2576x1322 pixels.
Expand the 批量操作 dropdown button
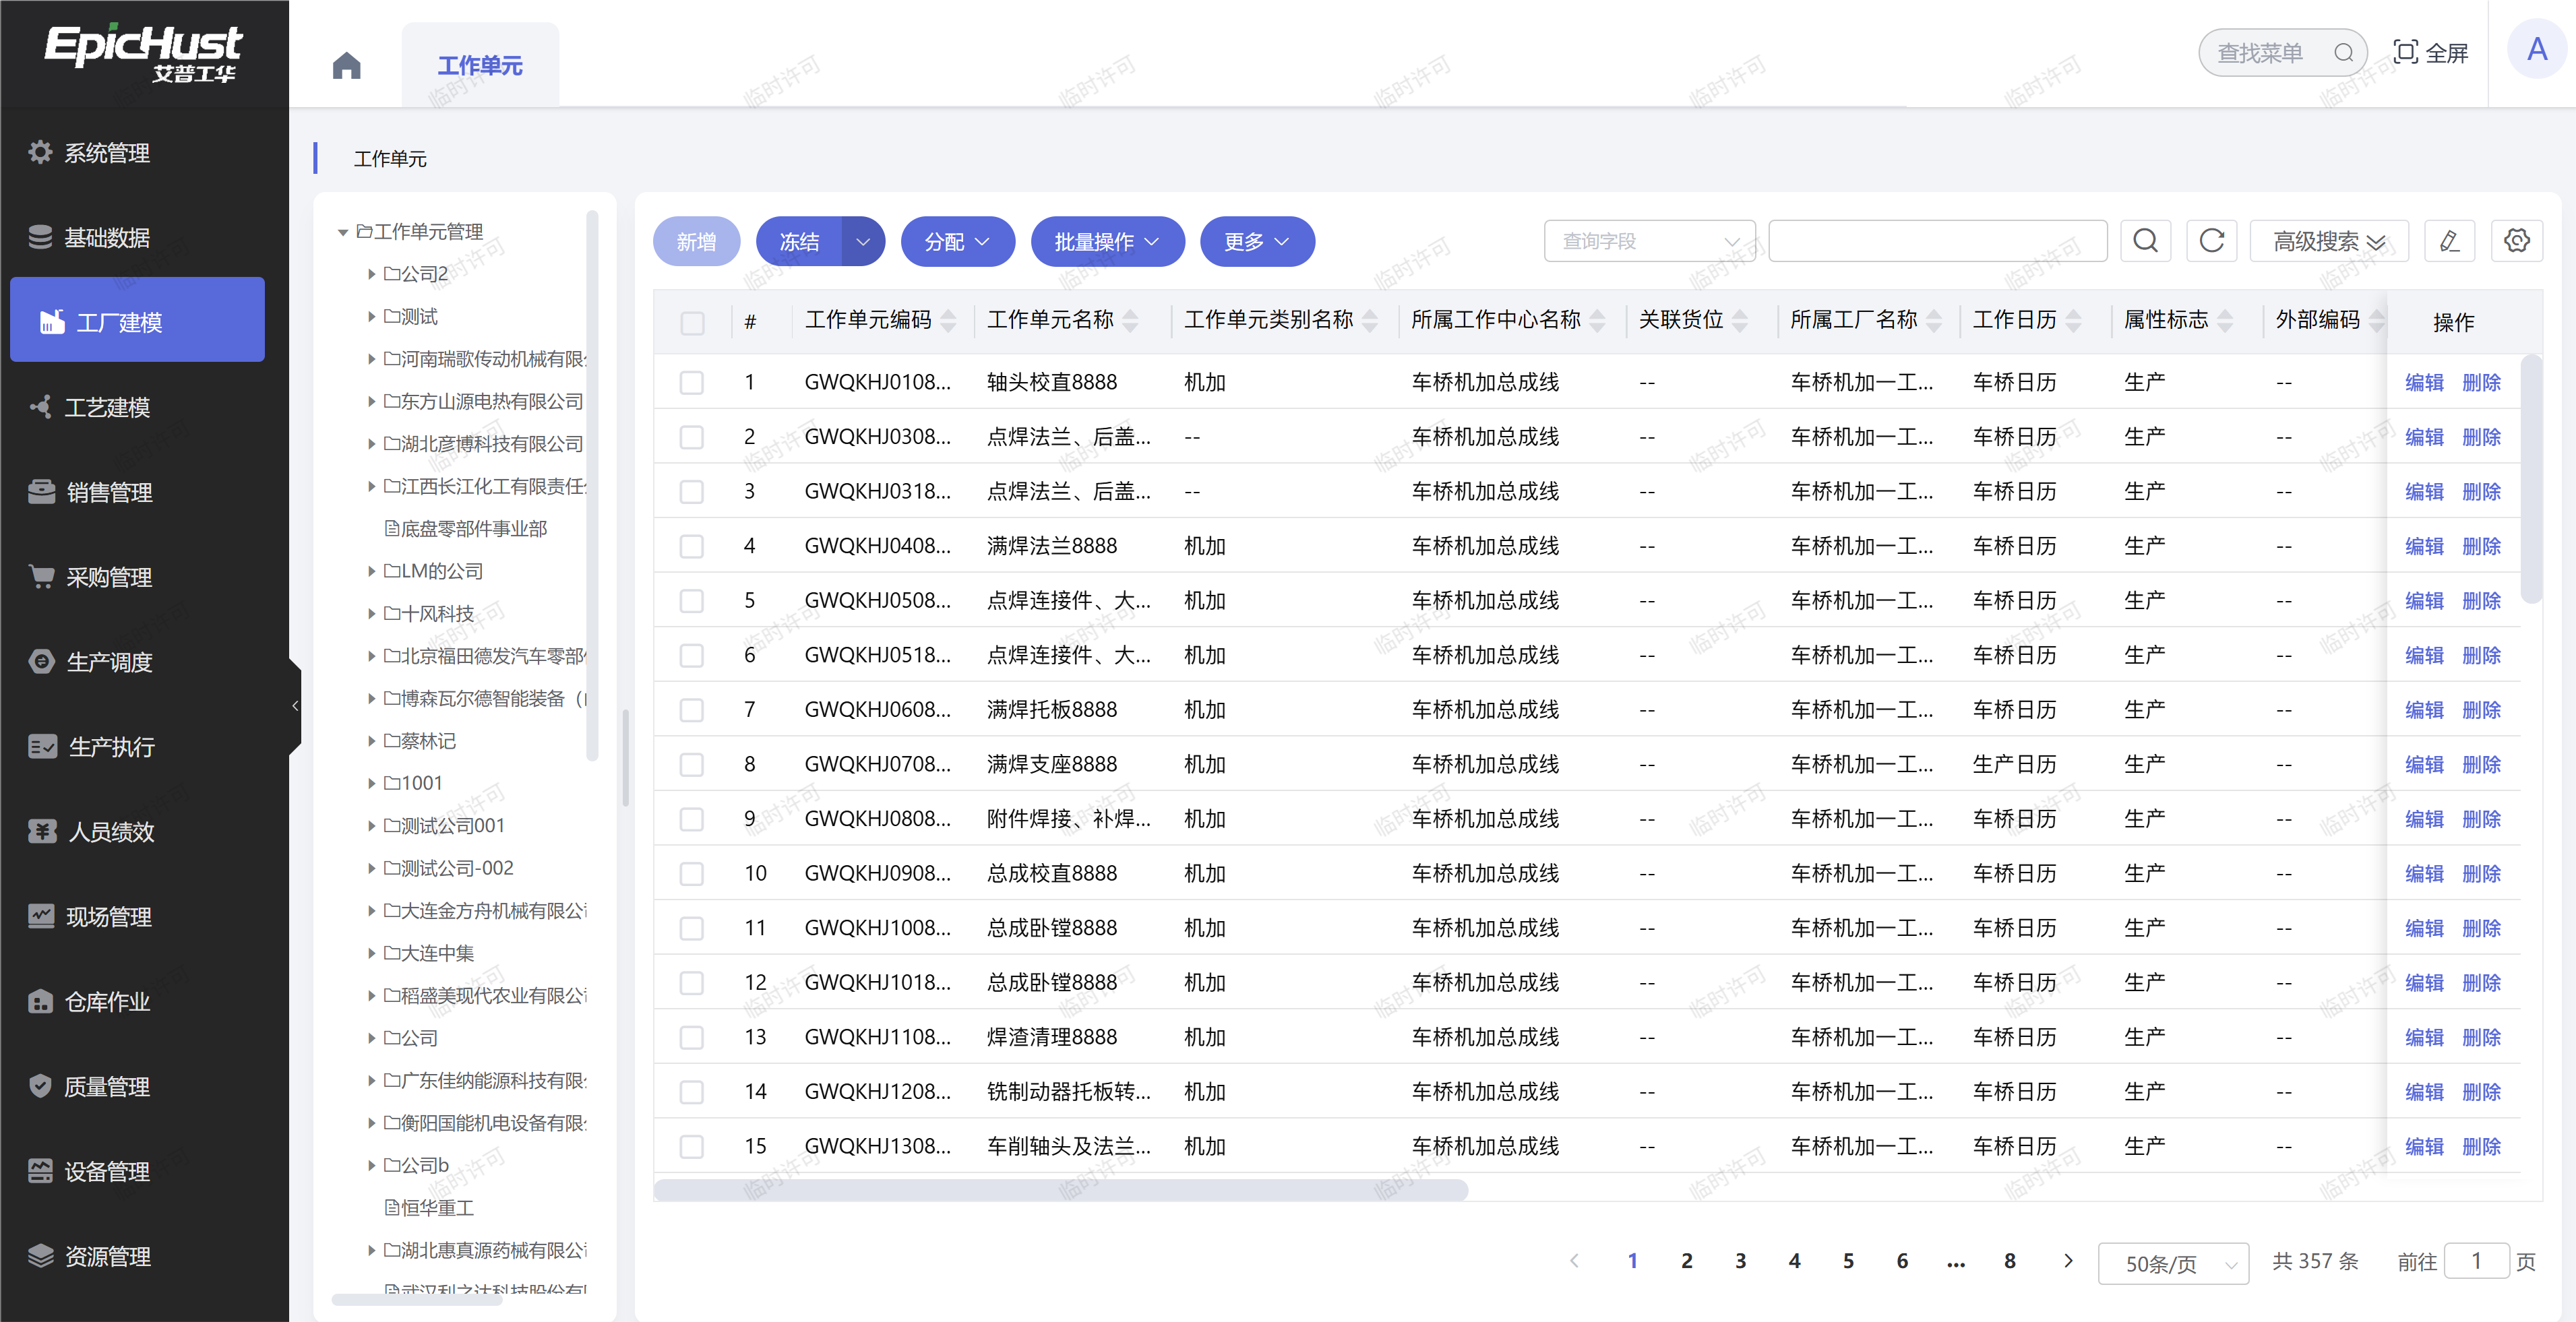click(1107, 242)
